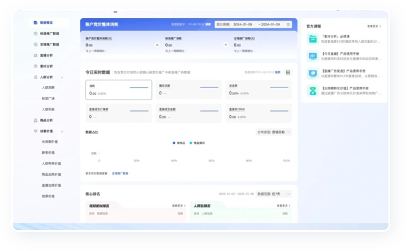
Task: Click the 商品分析 sidebar icon
Action: pos(35,120)
